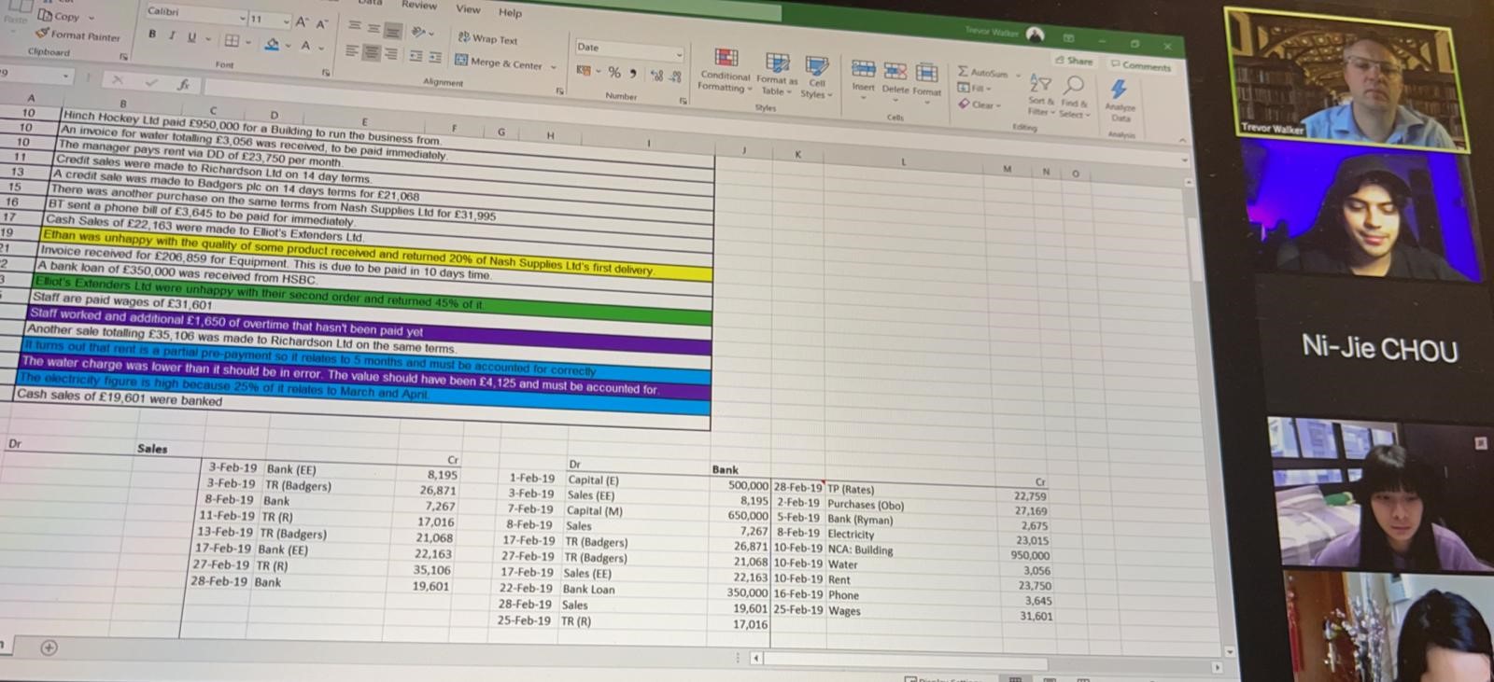The image size is (1494, 682).
Task: Open the Font dialog launcher
Action: tap(327, 72)
